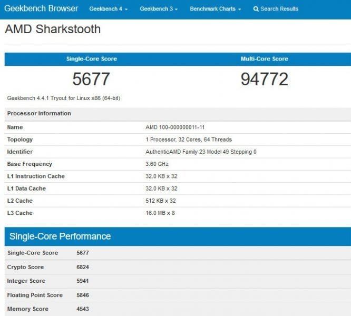Image resolution: width=351 pixels, height=316 pixels.
Task: Select the L1 Data Cache value
Action: point(161,189)
